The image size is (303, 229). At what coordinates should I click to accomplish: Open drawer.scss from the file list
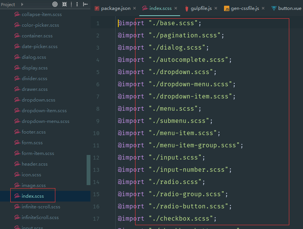pyautogui.click(x=35, y=89)
